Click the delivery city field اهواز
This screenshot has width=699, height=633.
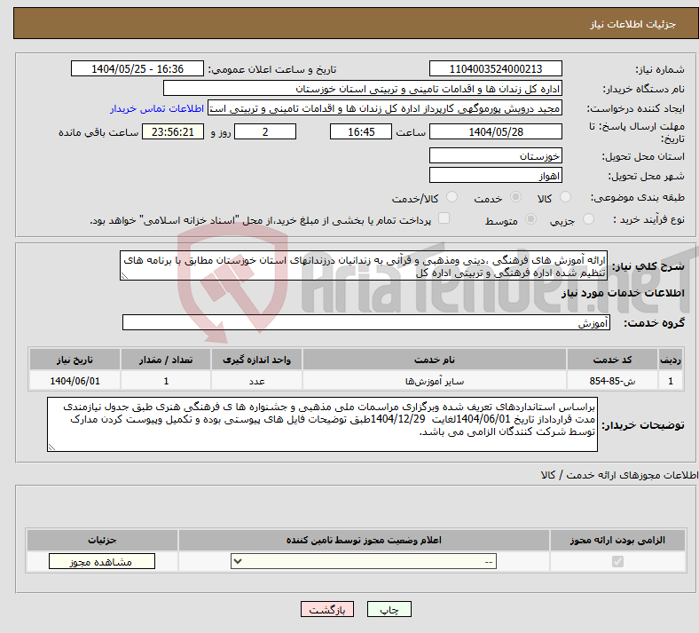click(x=495, y=175)
